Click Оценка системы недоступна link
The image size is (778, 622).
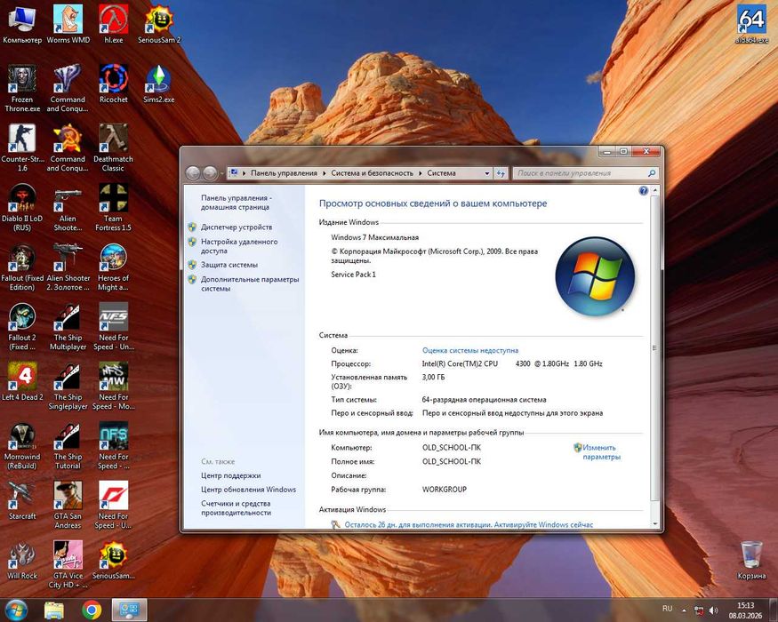pyautogui.click(x=469, y=350)
